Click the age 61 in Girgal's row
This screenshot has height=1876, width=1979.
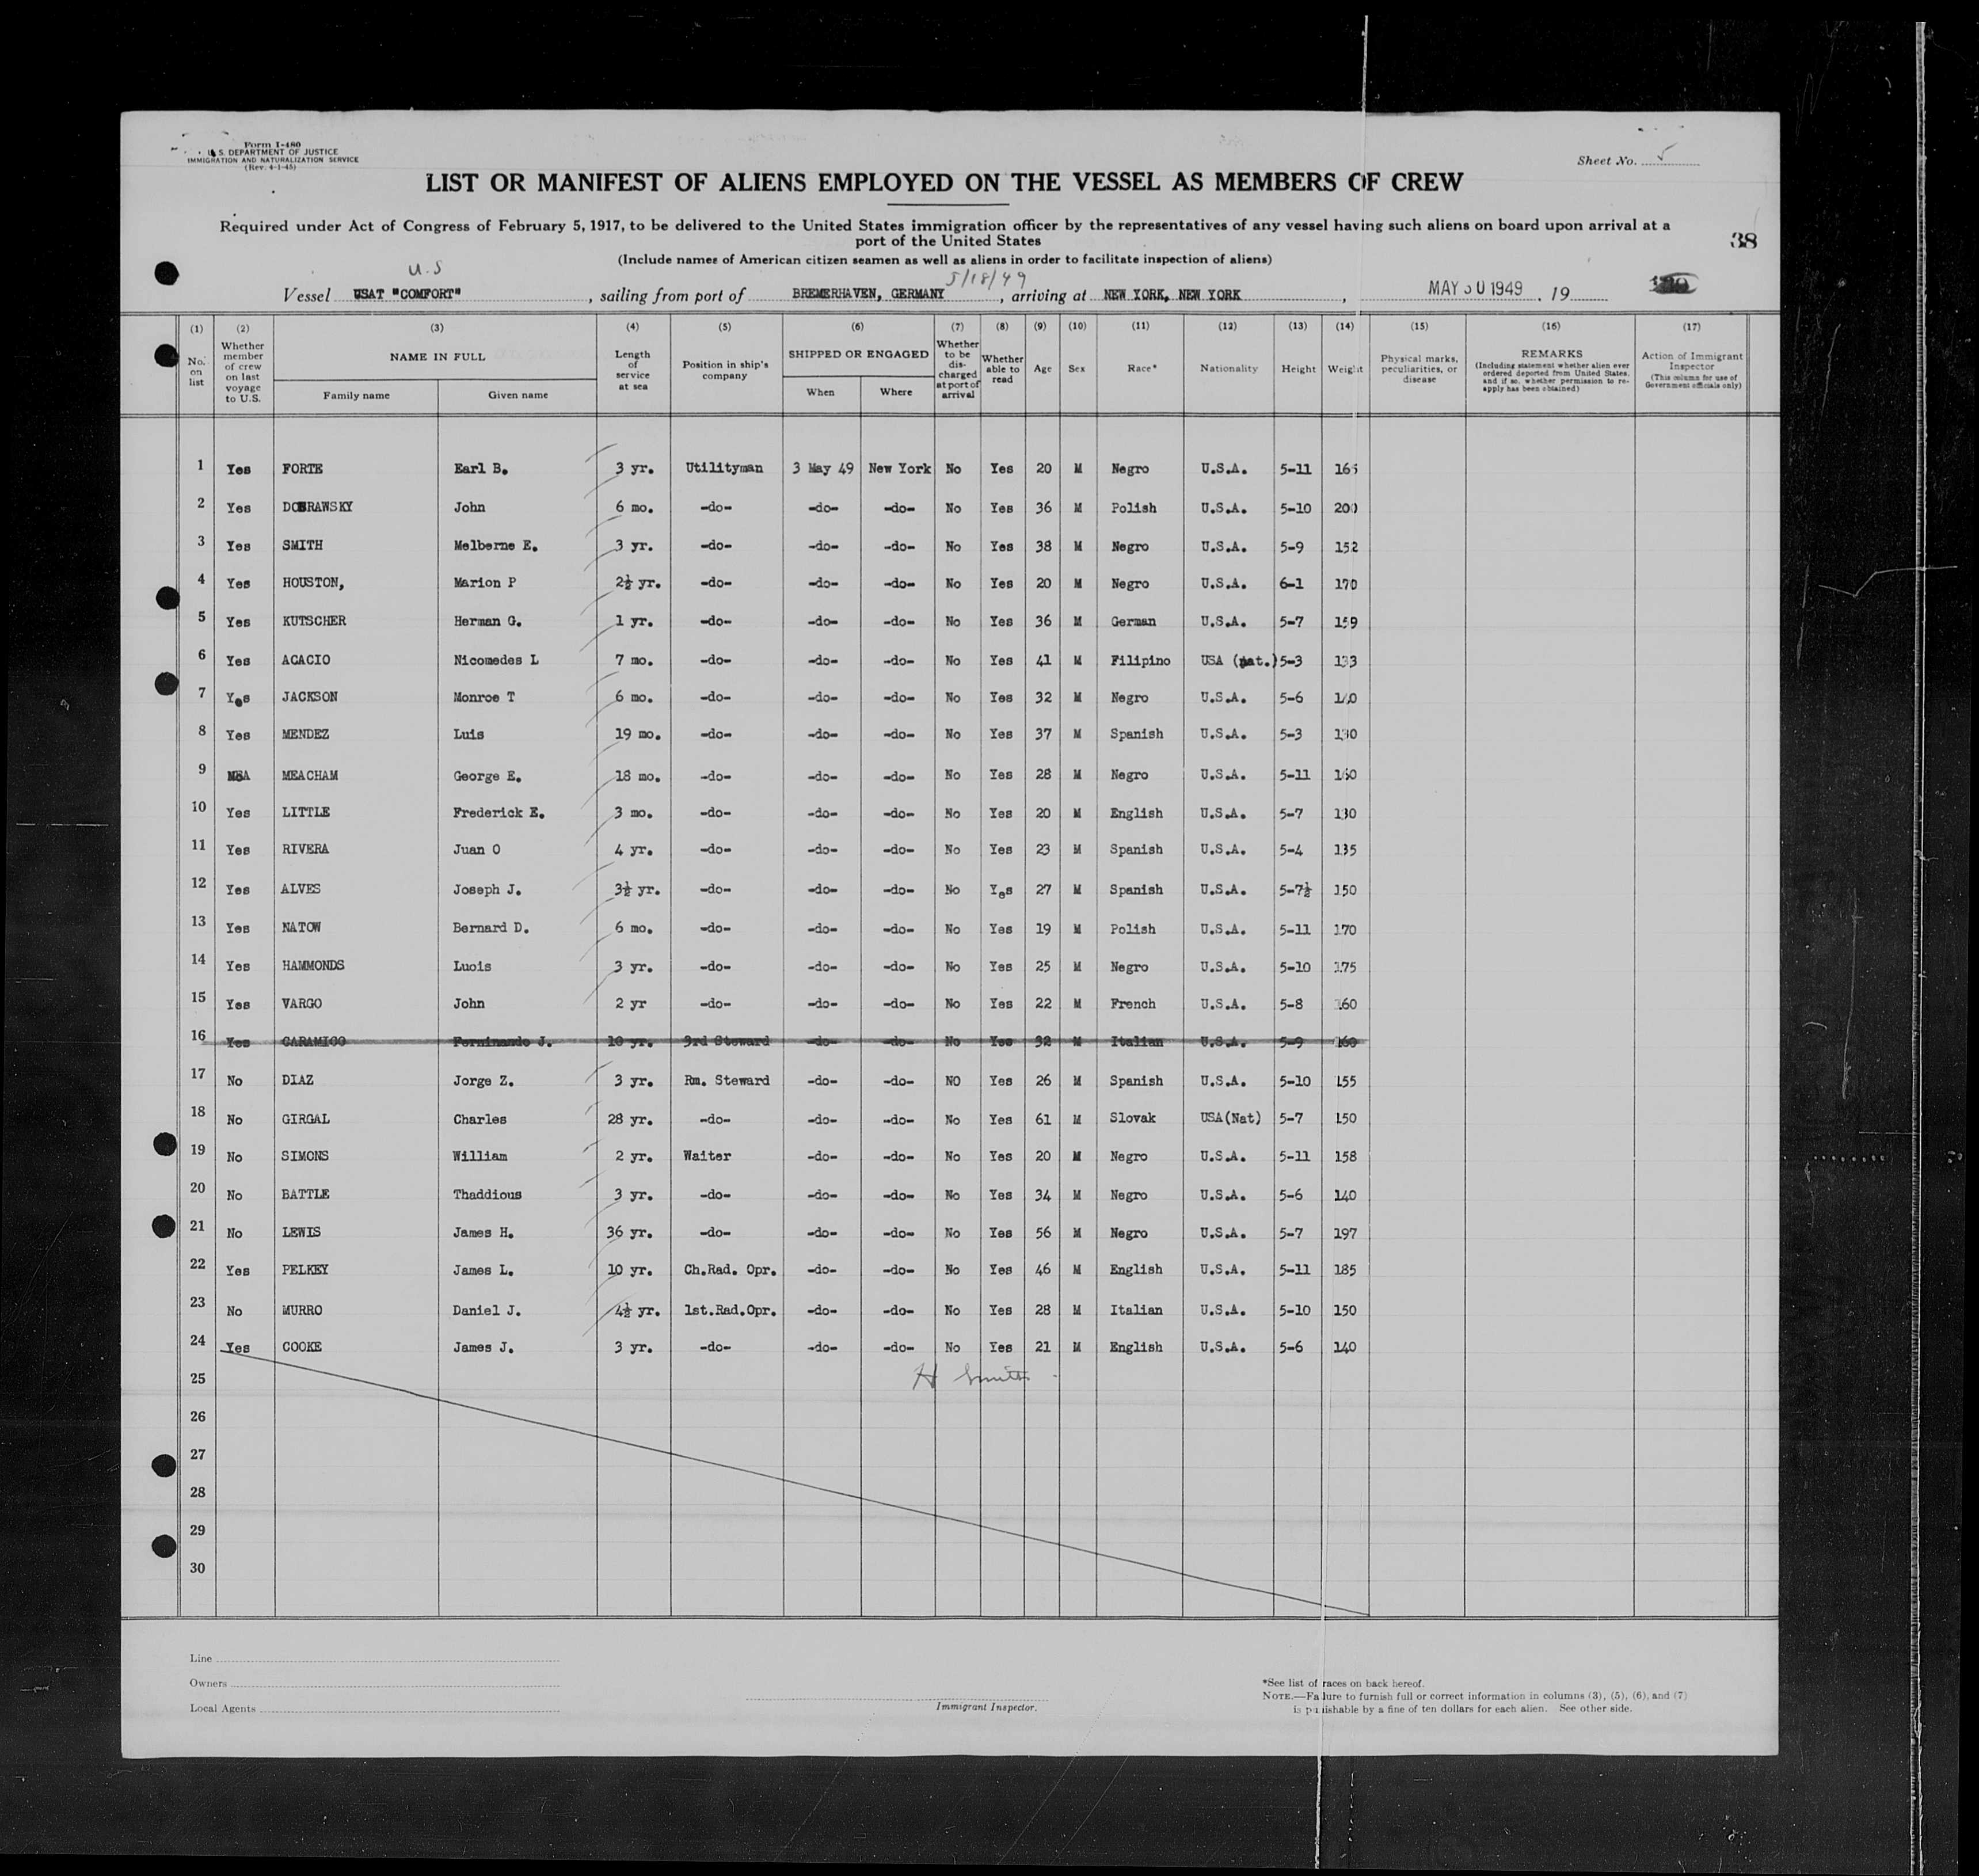click(x=1043, y=1119)
